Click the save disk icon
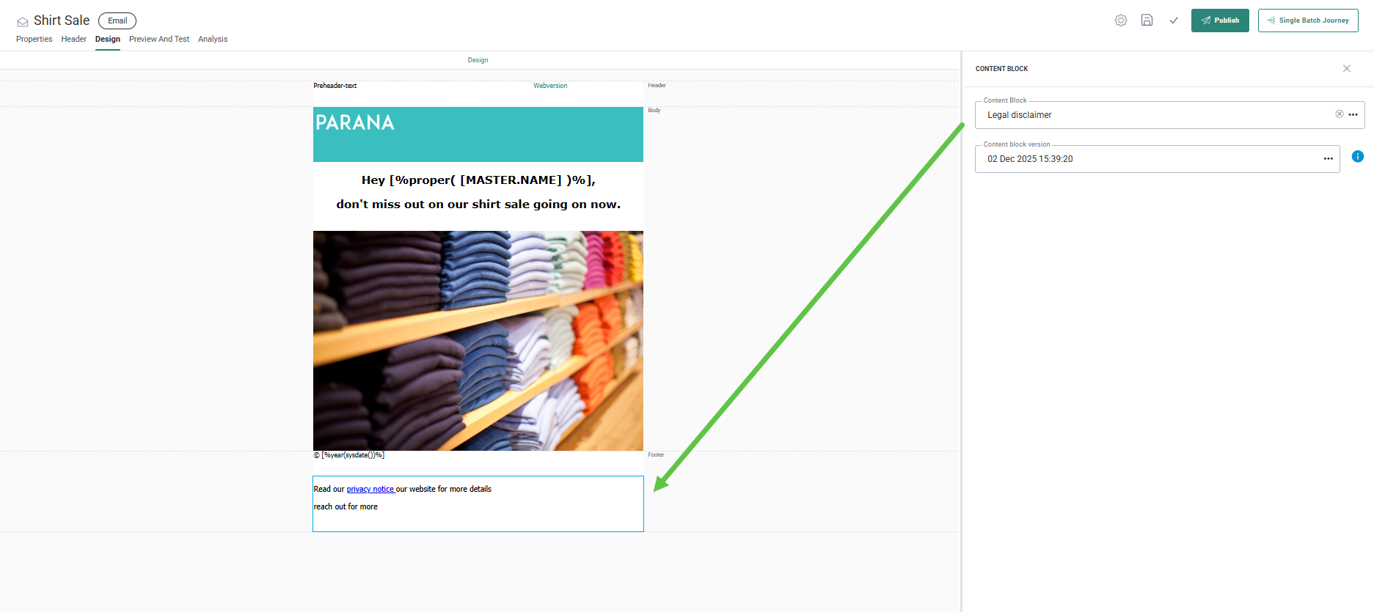Viewport: 1374px width, 612px height. pos(1147,21)
